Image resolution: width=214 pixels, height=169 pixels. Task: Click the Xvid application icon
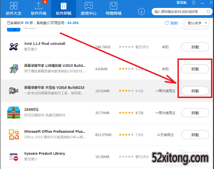pyautogui.click(x=14, y=47)
